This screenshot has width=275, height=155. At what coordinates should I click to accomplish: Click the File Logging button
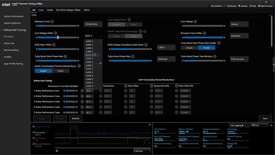[237, 125]
